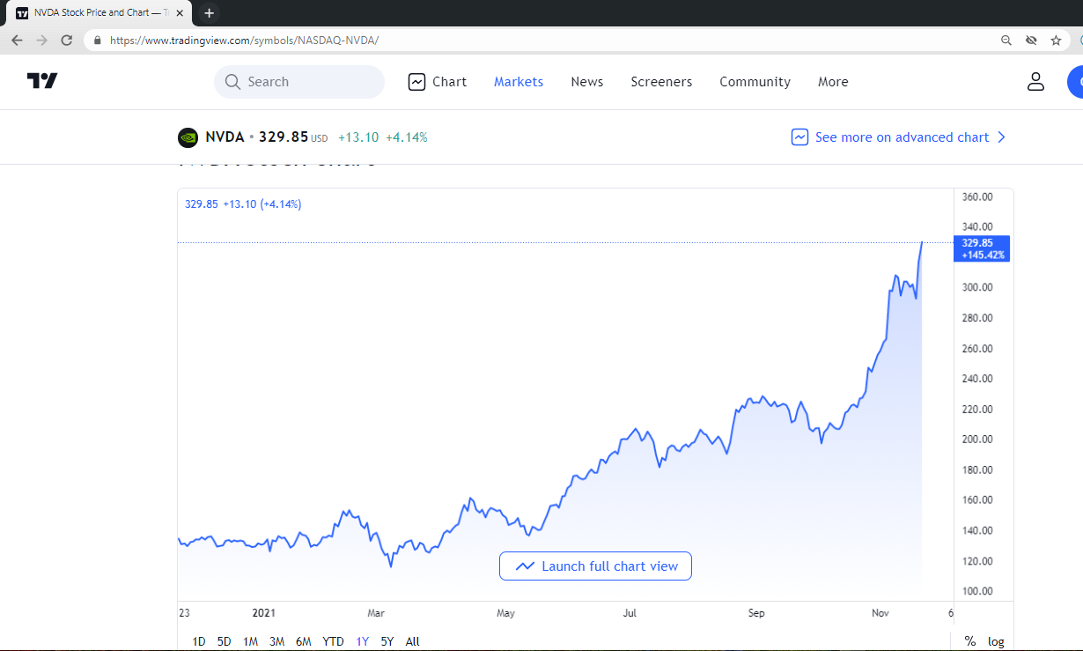Bookmark this page with the star
The height and width of the screenshot is (651, 1083).
(x=1056, y=41)
